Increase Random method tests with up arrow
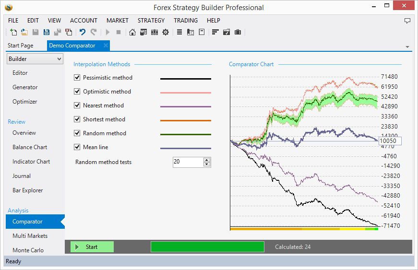This screenshot has height=270, width=418. [207, 160]
